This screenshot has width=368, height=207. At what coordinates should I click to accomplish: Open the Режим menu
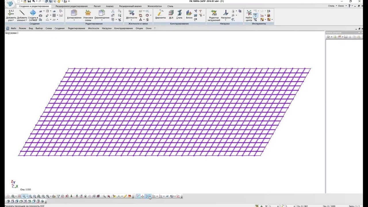pyautogui.click(x=22, y=28)
